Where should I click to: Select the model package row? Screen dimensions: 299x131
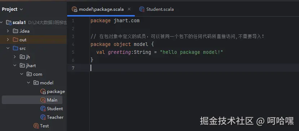coord(34,83)
